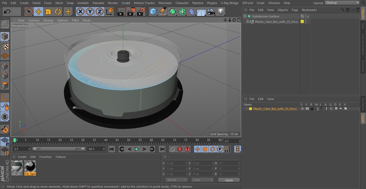Play animation forward
This screenshot has width=366, height=189.
(x=137, y=149)
